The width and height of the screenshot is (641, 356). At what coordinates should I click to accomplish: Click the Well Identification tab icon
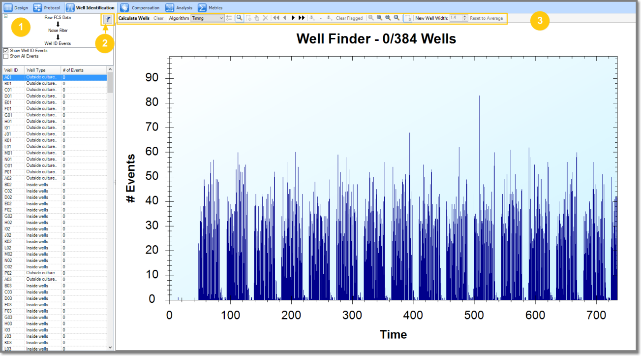(x=70, y=7)
